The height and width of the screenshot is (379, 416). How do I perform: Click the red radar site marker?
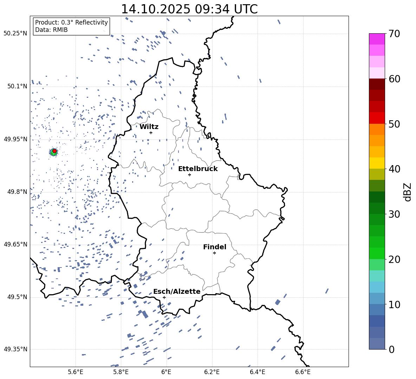tap(54, 151)
